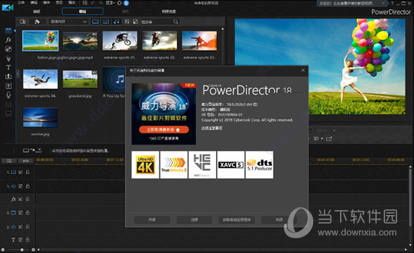
Task: Open settings gear in top bar
Action: coord(120,3)
